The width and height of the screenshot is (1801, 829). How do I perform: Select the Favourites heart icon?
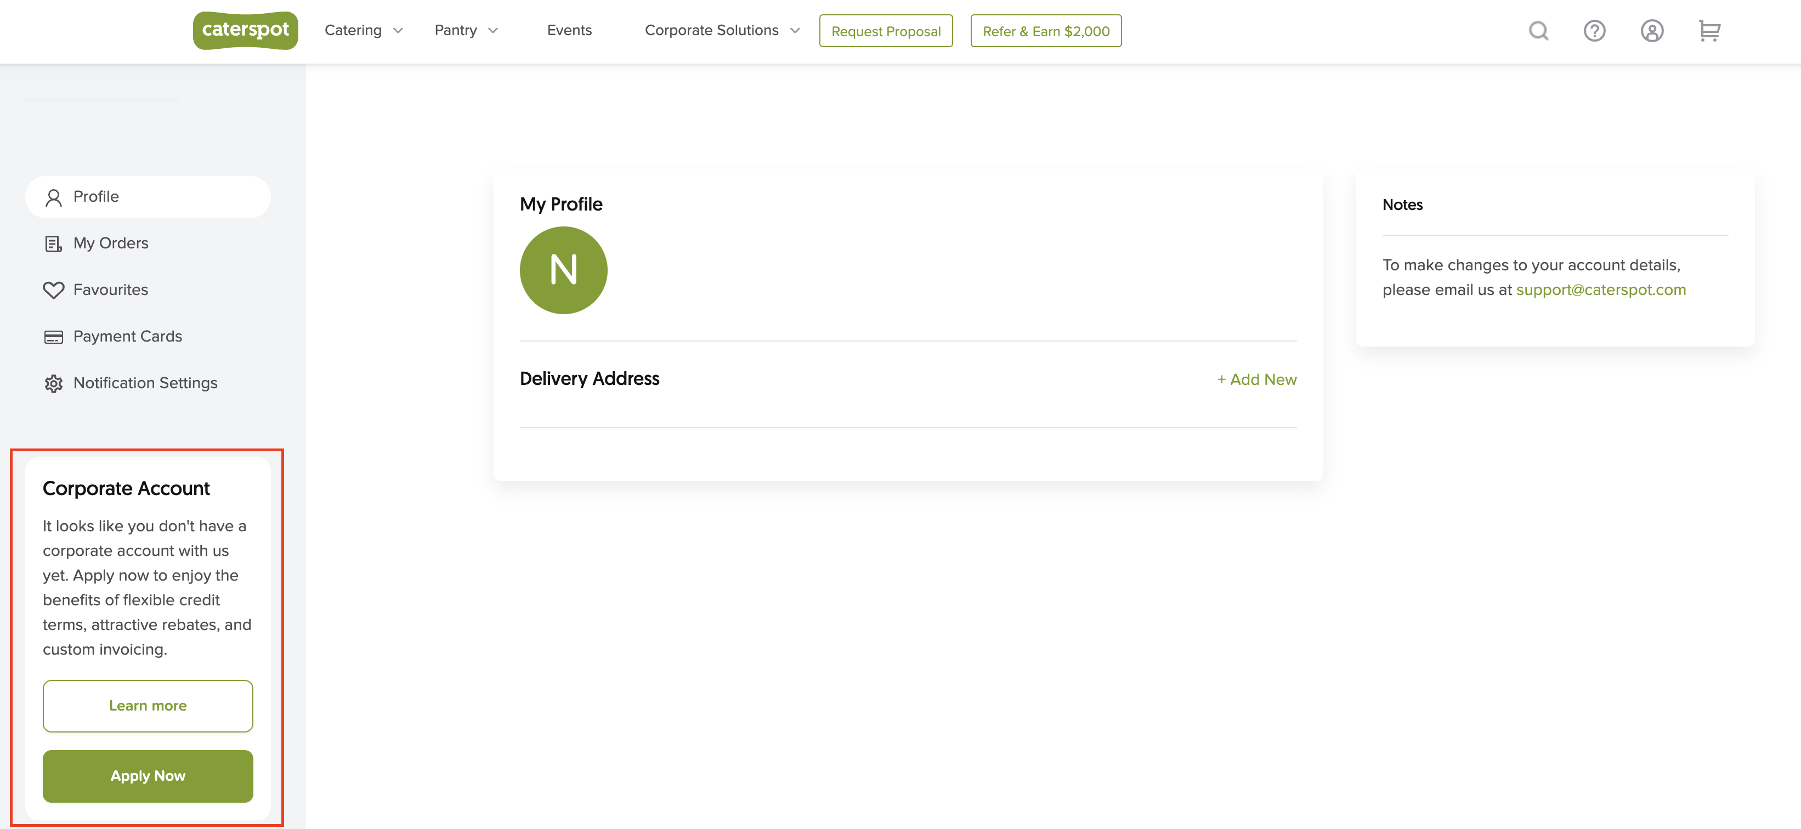coord(54,290)
